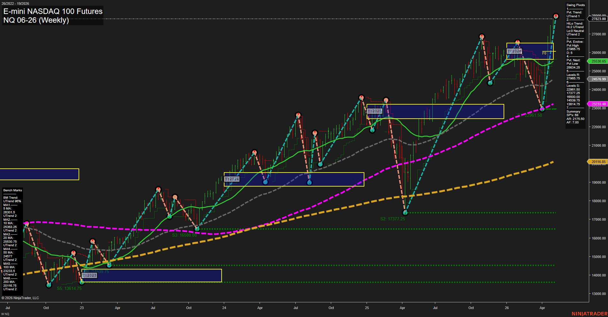This screenshot has width=608, height=317.
Task: Click the 13000.00 price axis label
Action: tap(598, 294)
